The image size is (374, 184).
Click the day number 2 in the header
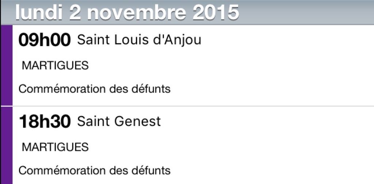pos(75,13)
